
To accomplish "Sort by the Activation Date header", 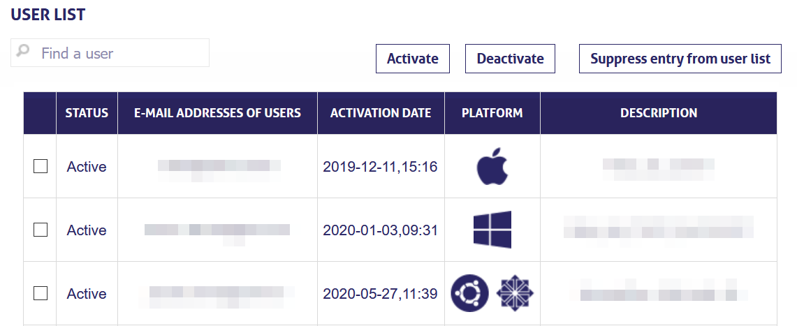I will pos(381,112).
